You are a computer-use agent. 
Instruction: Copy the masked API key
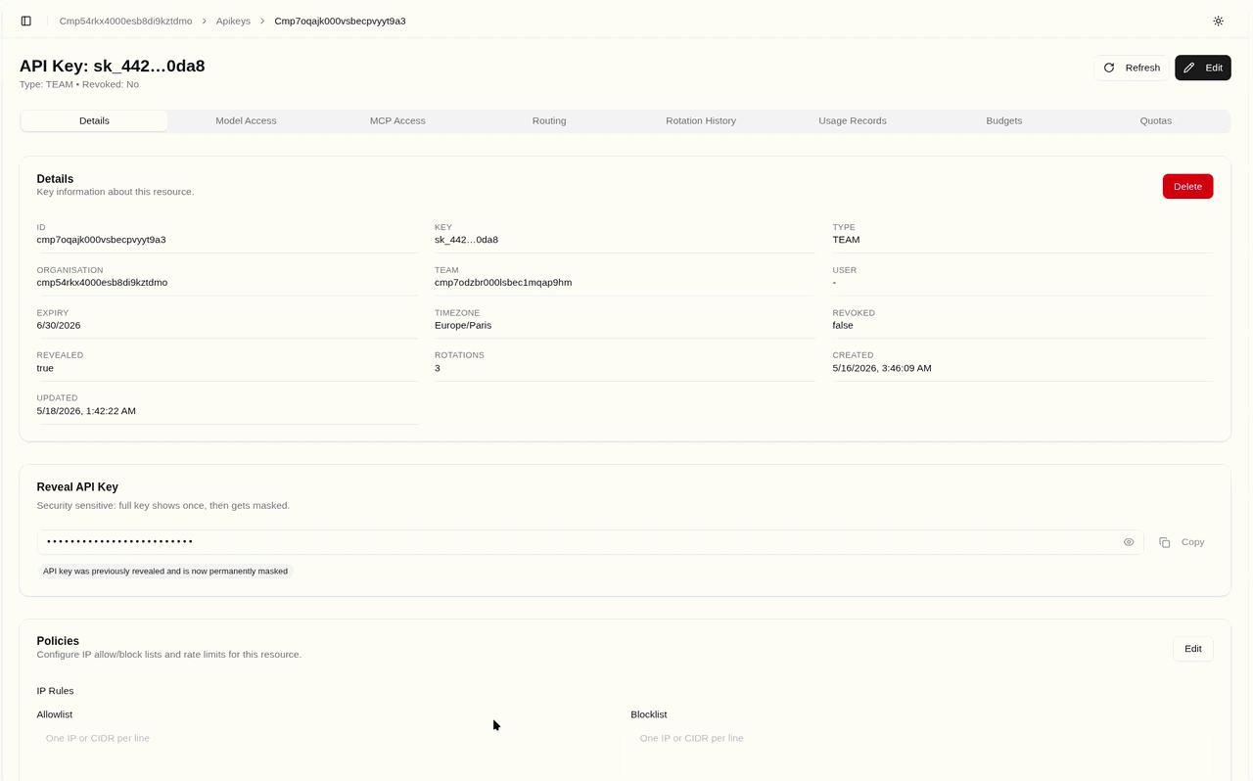[x=1182, y=542]
